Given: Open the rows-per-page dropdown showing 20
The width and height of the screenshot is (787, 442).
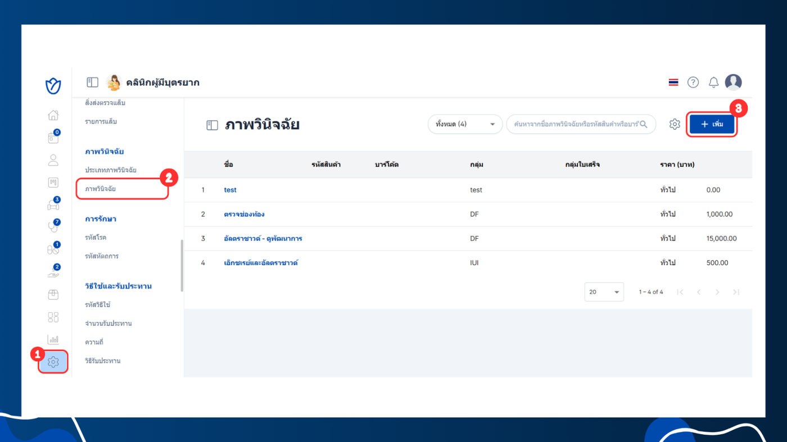Looking at the screenshot, I should pos(604,292).
